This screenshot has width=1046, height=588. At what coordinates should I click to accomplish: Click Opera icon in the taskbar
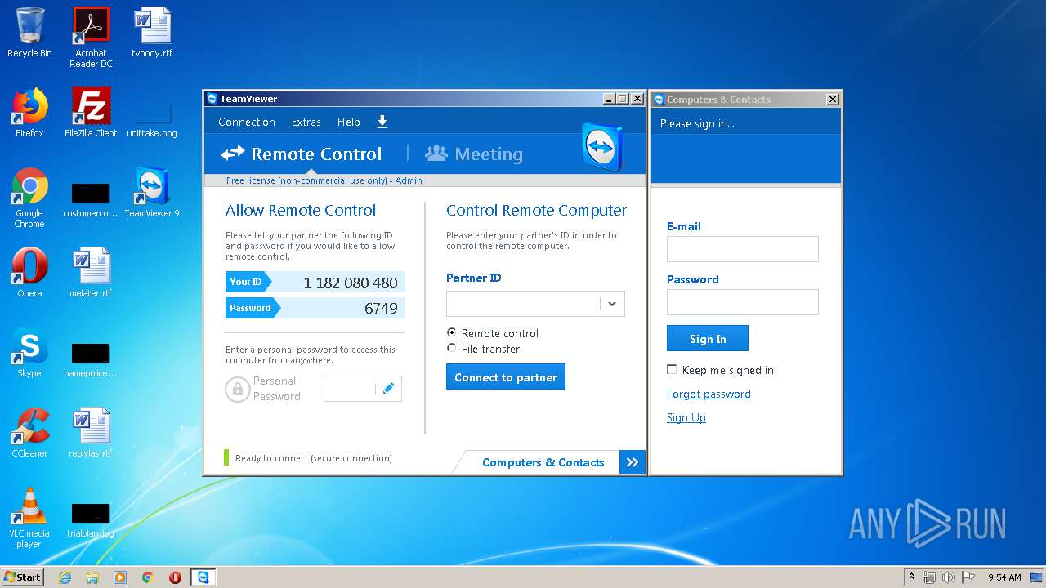175,577
